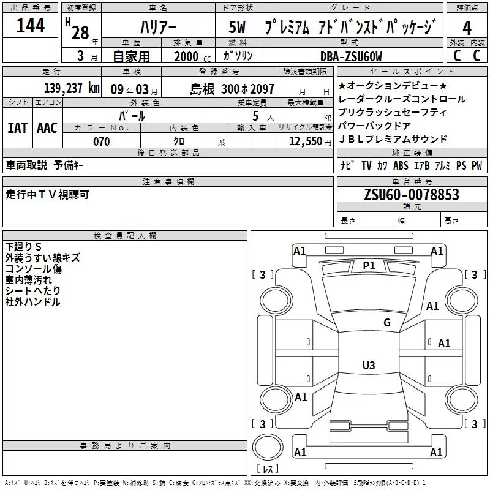Screen dimensions: 490x490
Task: Select the inspector note "シートへたり"
Action: tap(32, 290)
